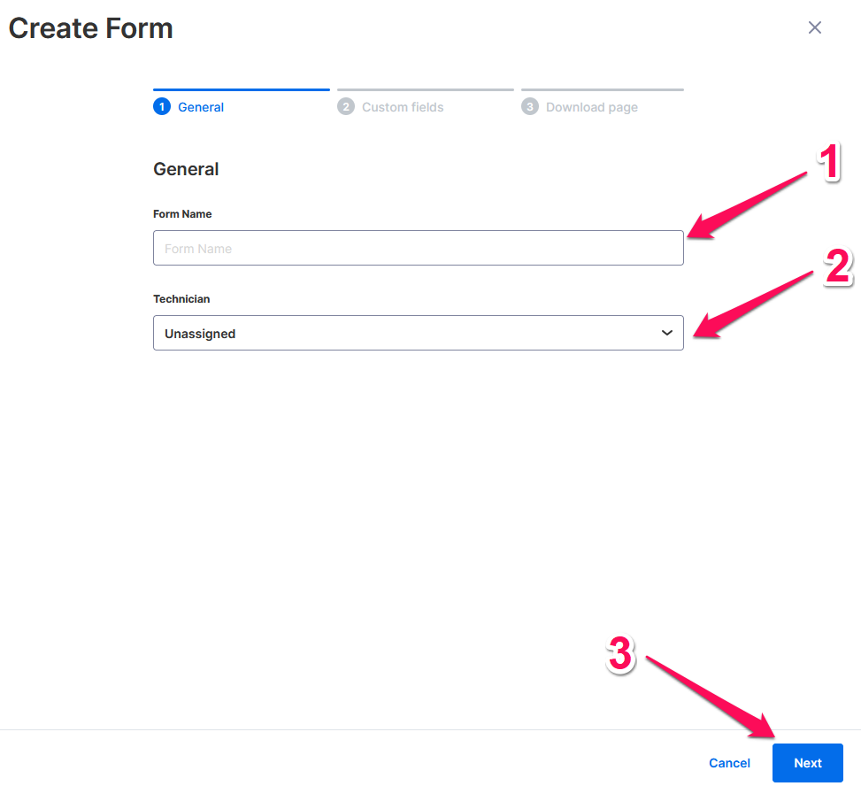Expand the Unassigned technician combo box
Screen dimensions: 861x786
tap(416, 333)
